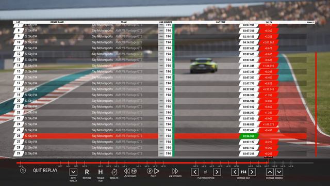Click lap time 02:06.980 in lap 20
Image resolution: width=330 pixels, height=186 pixels.
click(249, 101)
